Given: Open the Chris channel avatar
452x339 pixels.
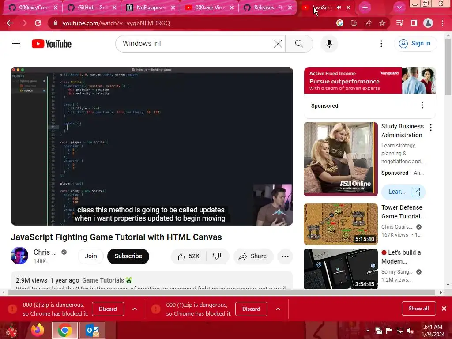Looking at the screenshot, I should 19,256.
